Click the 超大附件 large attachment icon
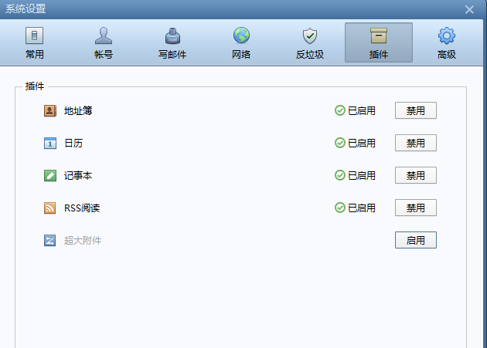The width and height of the screenshot is (487, 348). click(50, 240)
